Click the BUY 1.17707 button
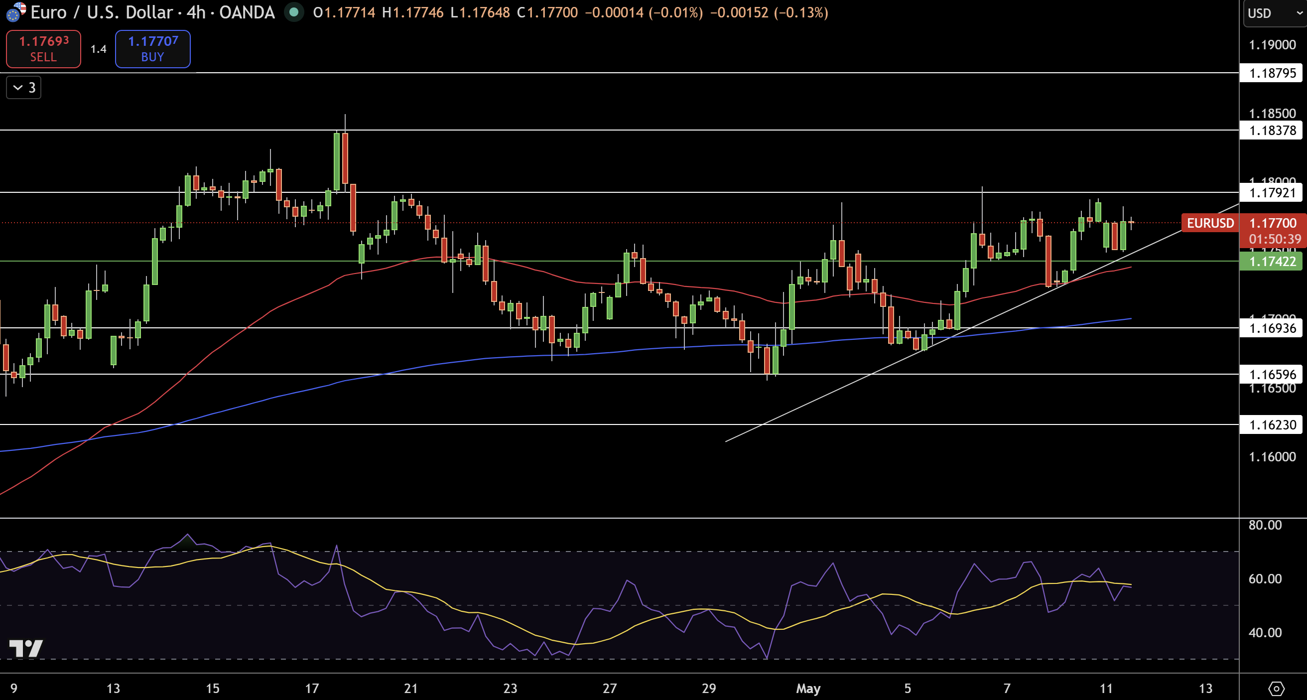Image resolution: width=1307 pixels, height=700 pixels. pyautogui.click(x=153, y=49)
